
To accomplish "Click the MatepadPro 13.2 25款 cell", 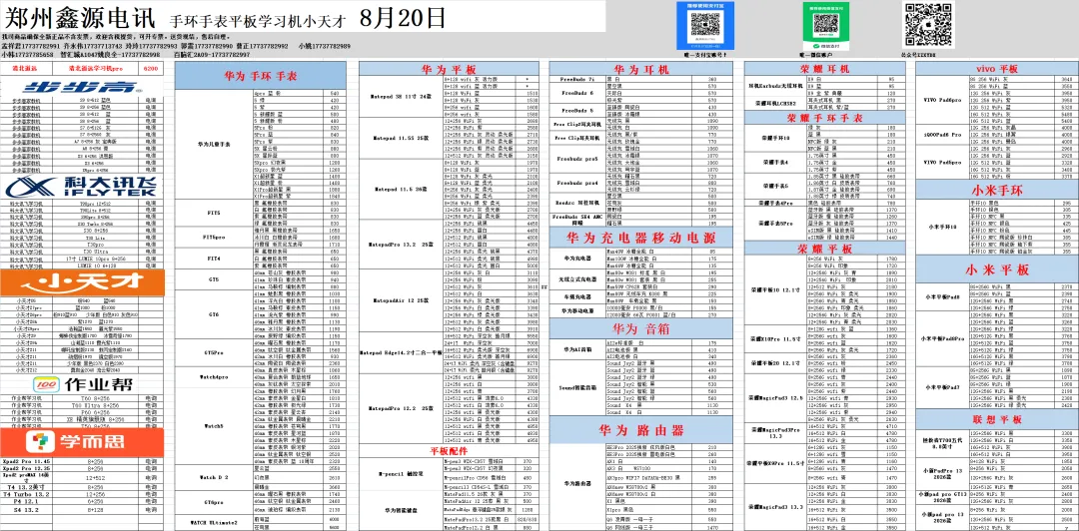I will [x=402, y=245].
